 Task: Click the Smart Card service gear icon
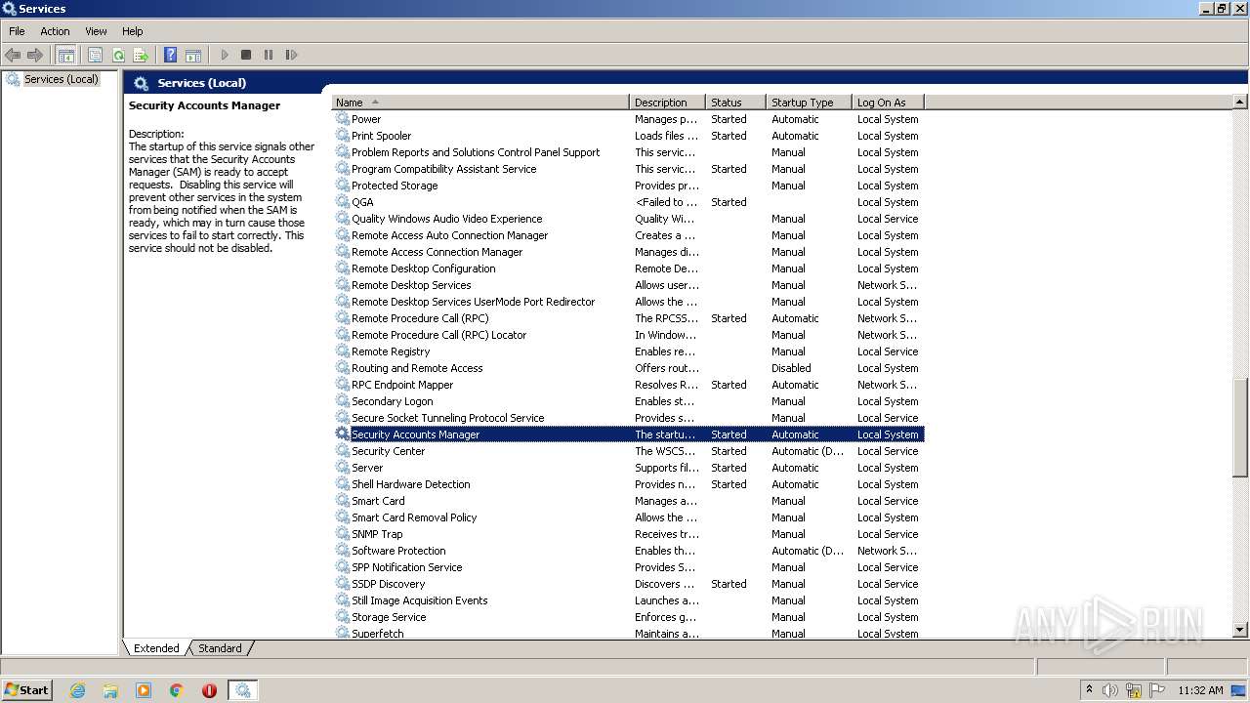343,500
